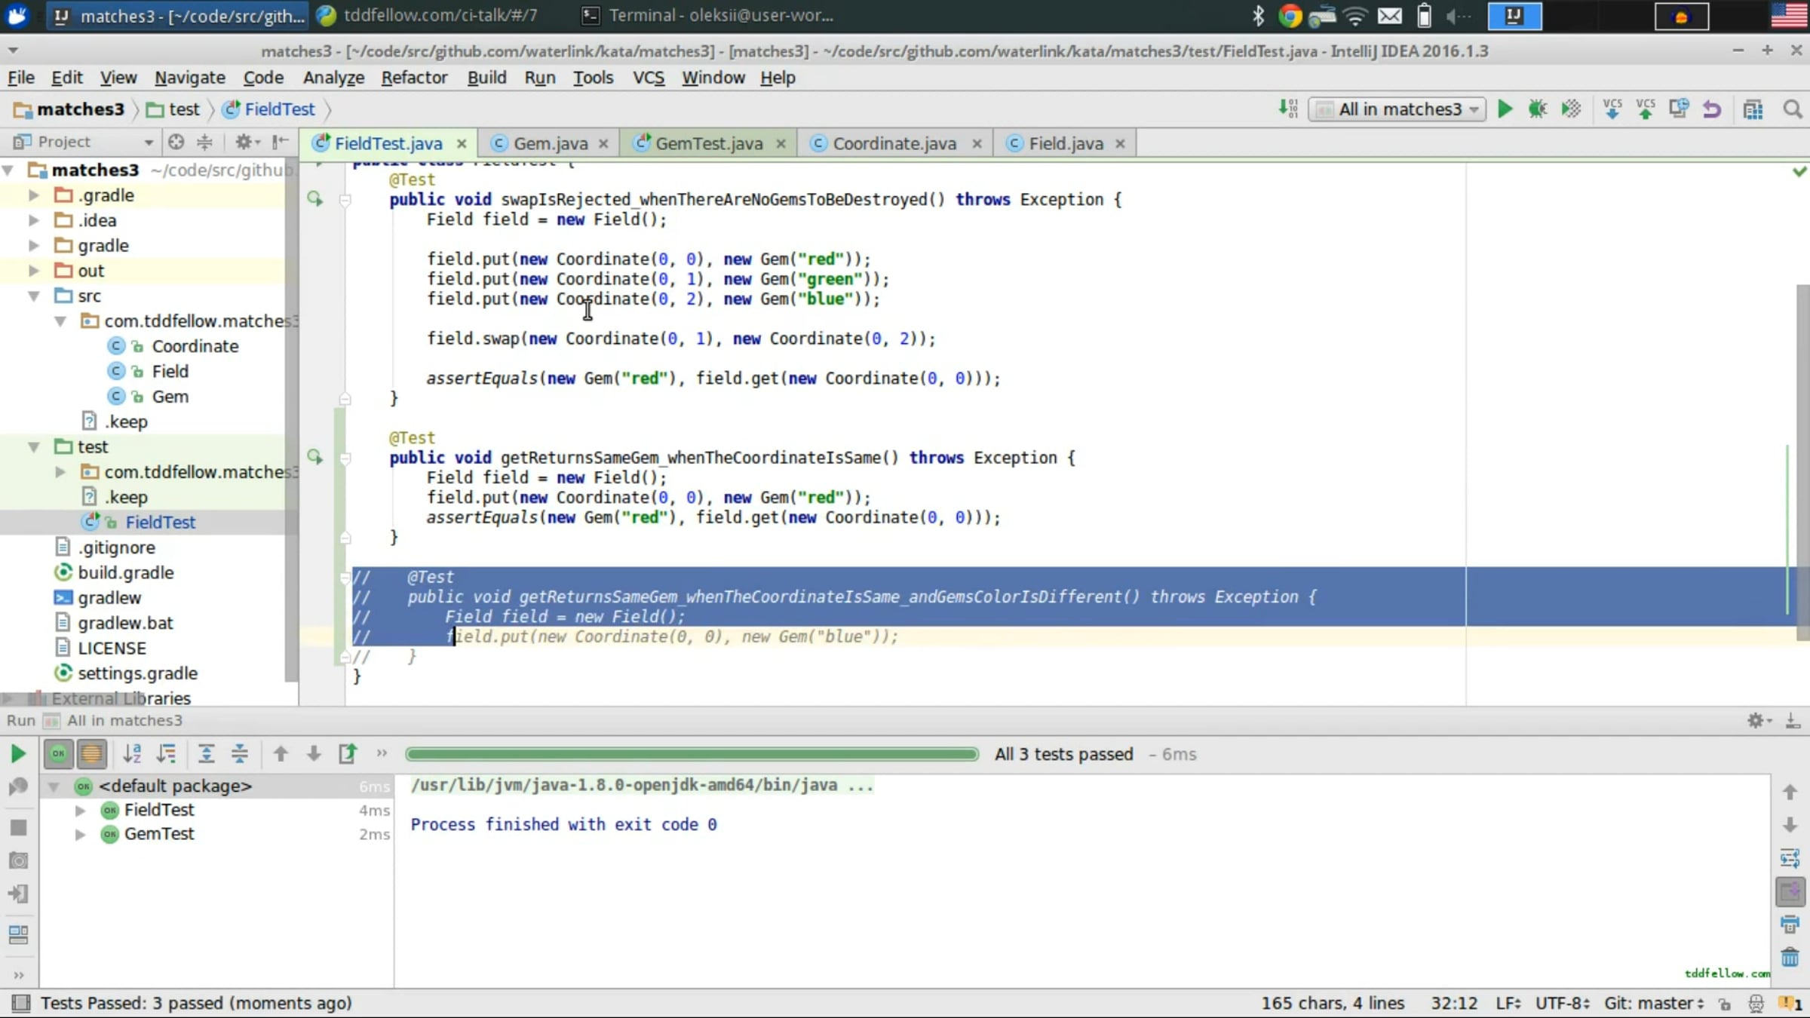Switch to Field.java tab
The width and height of the screenshot is (1810, 1018).
tap(1065, 143)
